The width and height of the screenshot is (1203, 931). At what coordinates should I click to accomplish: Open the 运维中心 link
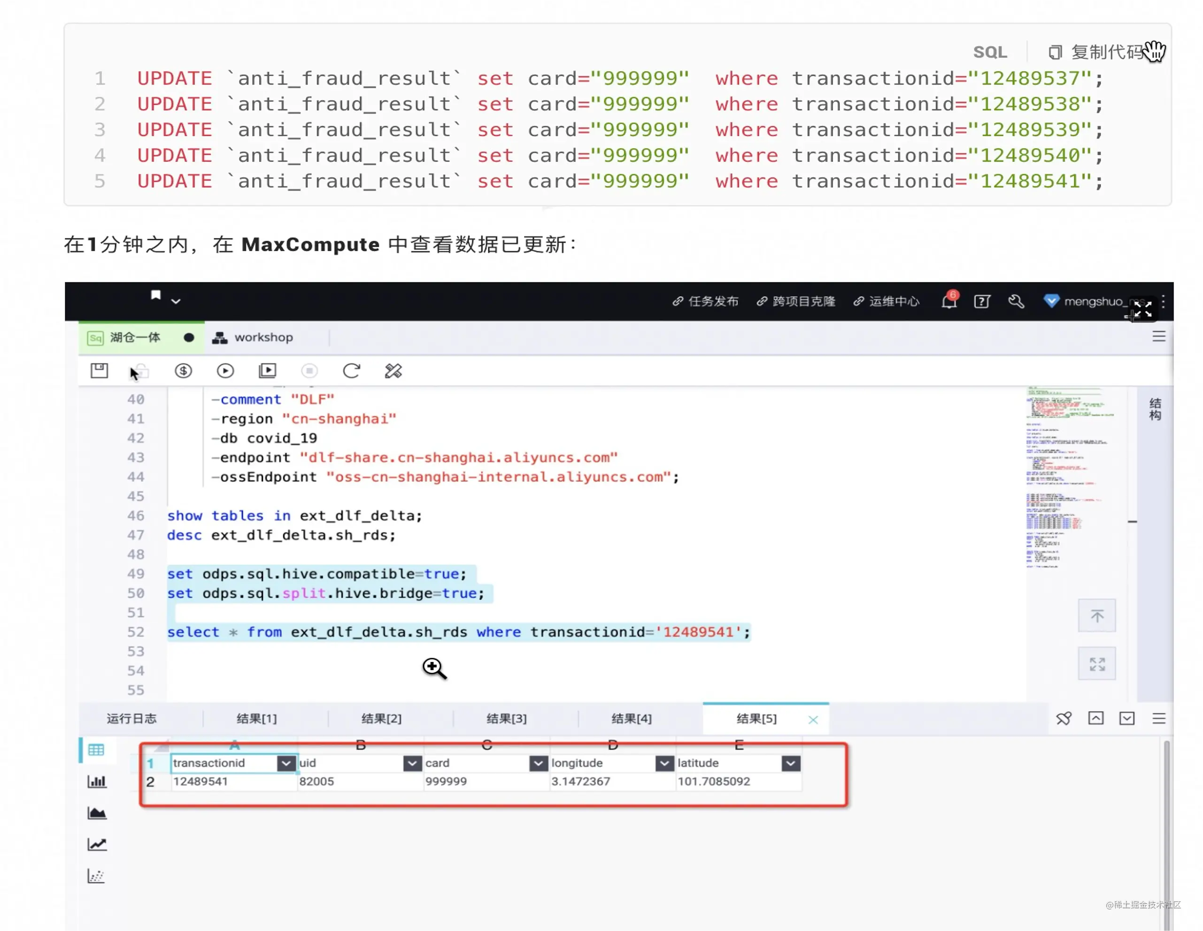pyautogui.click(x=886, y=301)
